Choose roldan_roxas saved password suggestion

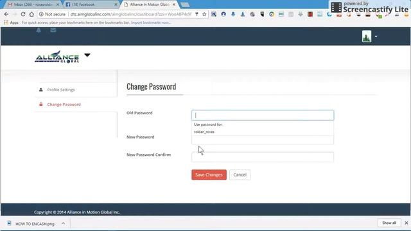(x=204, y=132)
